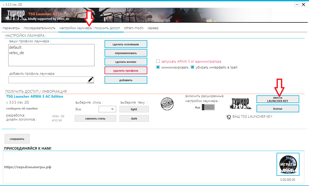
Task: Click the Blue style value text
Action: [x=78, y=109]
